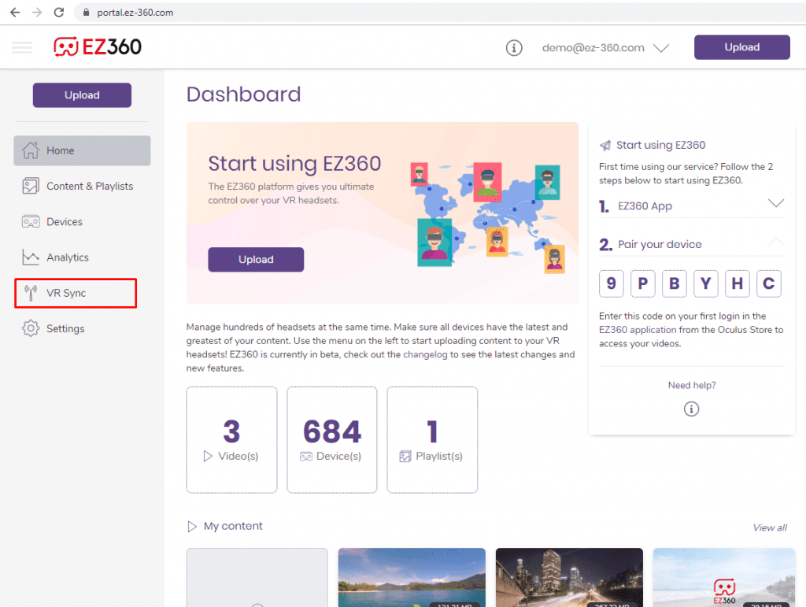Screen dimensions: 806x607
Task: Click the Need help? text
Action: pyautogui.click(x=692, y=385)
